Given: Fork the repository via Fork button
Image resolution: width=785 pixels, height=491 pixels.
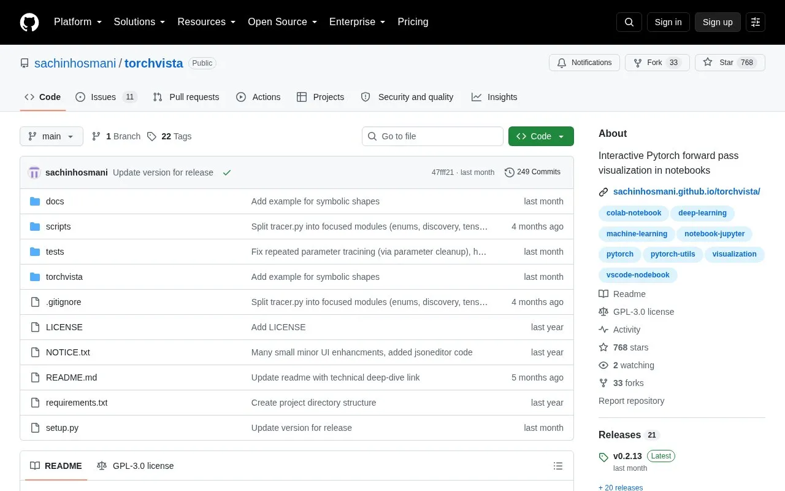Looking at the screenshot, I should click(657, 63).
